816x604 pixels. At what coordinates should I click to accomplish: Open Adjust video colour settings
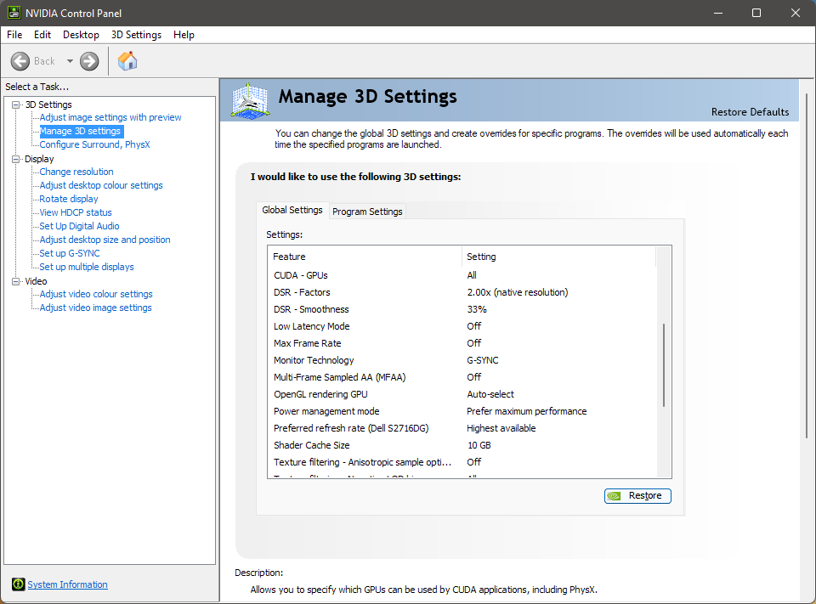(x=96, y=294)
